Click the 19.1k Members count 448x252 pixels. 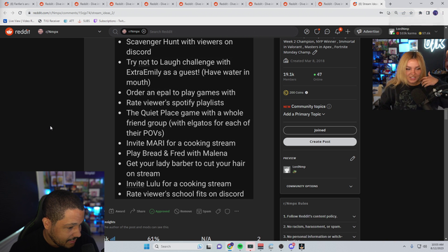click(x=290, y=76)
